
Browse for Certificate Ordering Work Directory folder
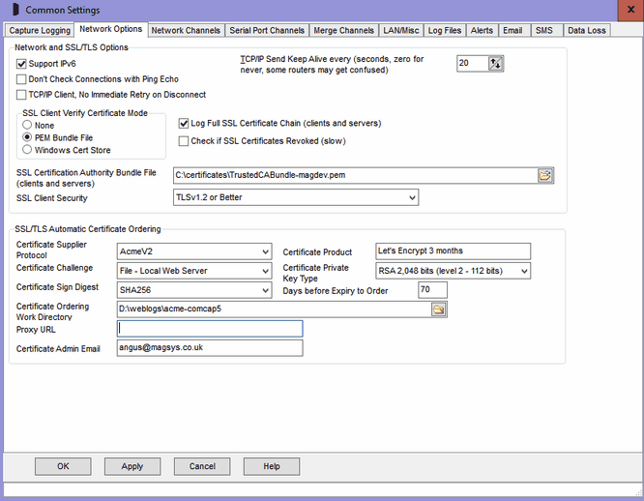pyautogui.click(x=438, y=309)
